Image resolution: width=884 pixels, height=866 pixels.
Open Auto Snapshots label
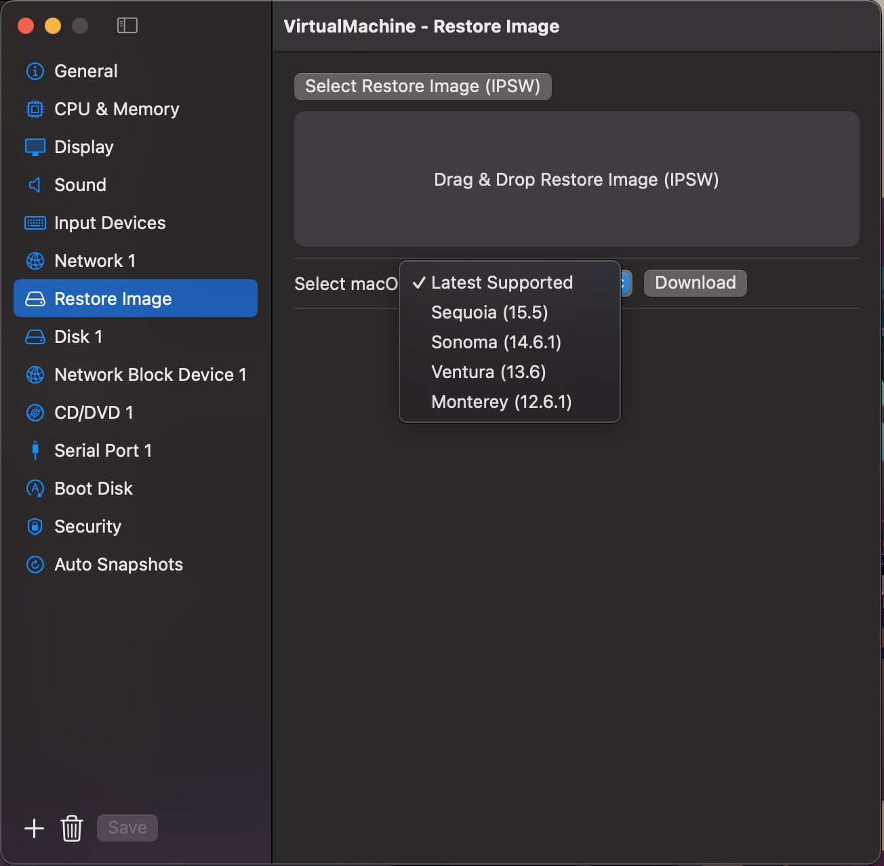coord(119,564)
